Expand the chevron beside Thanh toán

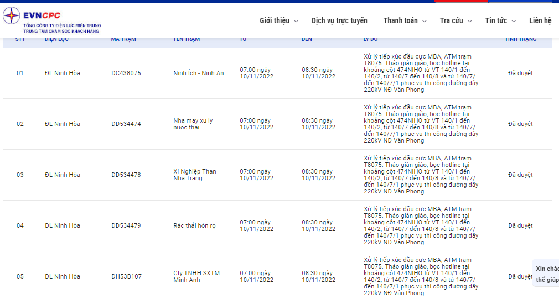425,21
